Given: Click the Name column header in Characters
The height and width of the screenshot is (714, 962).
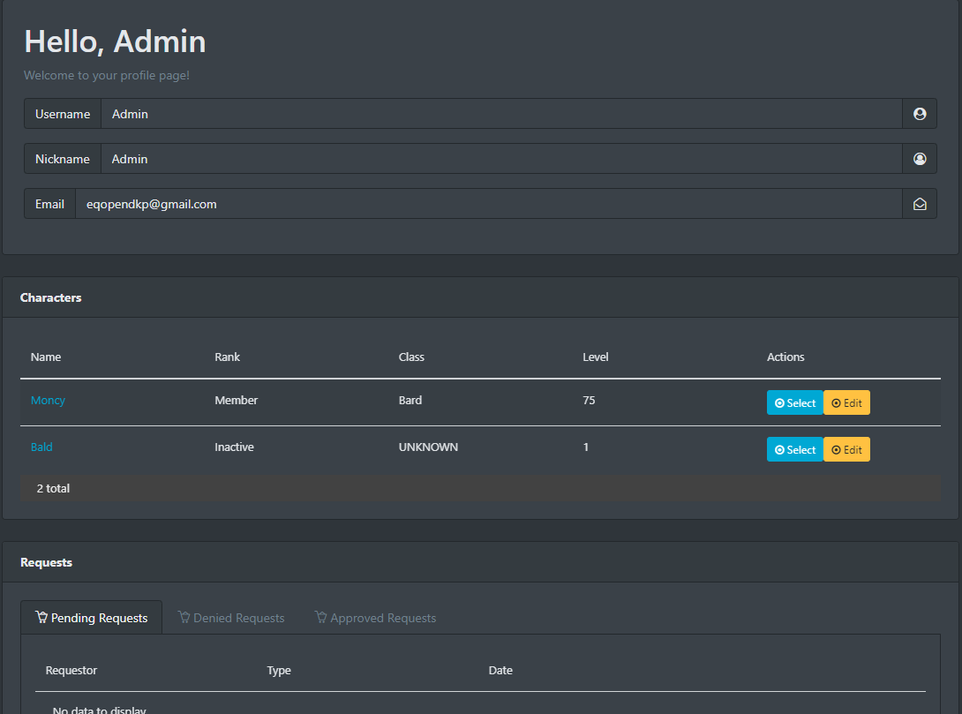Looking at the screenshot, I should pyautogui.click(x=46, y=357).
